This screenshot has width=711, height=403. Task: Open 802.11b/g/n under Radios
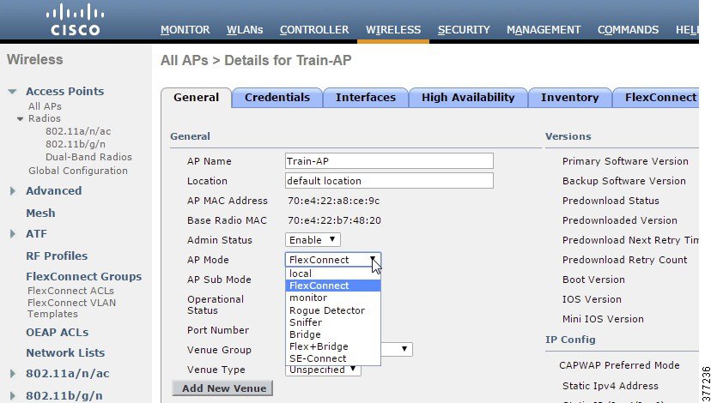click(76, 144)
